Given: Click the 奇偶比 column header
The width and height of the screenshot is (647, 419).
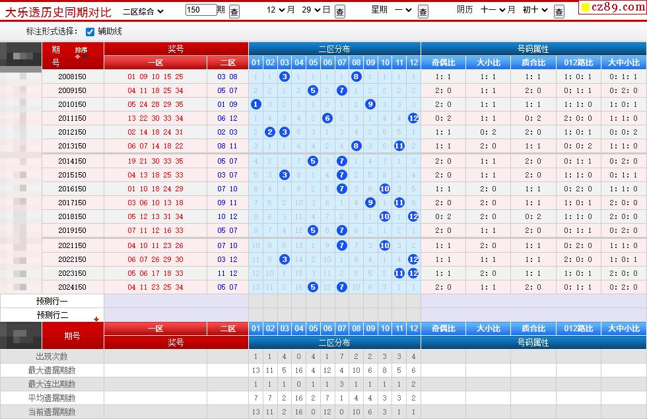Looking at the screenshot, I should [443, 63].
